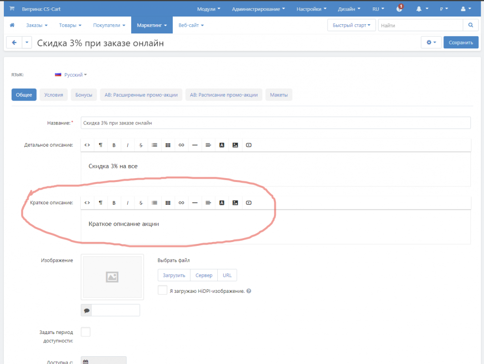The image size is (484, 364).
Task: Insert video in short description editor
Action: [x=249, y=203]
